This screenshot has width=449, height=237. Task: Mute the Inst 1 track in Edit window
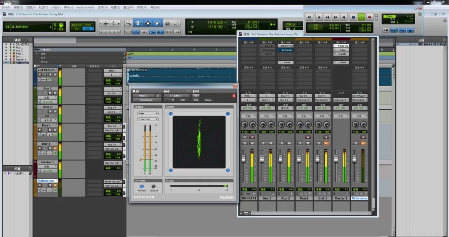point(55,148)
